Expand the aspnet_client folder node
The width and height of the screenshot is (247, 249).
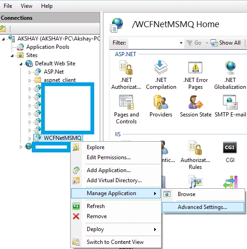coord(30,81)
